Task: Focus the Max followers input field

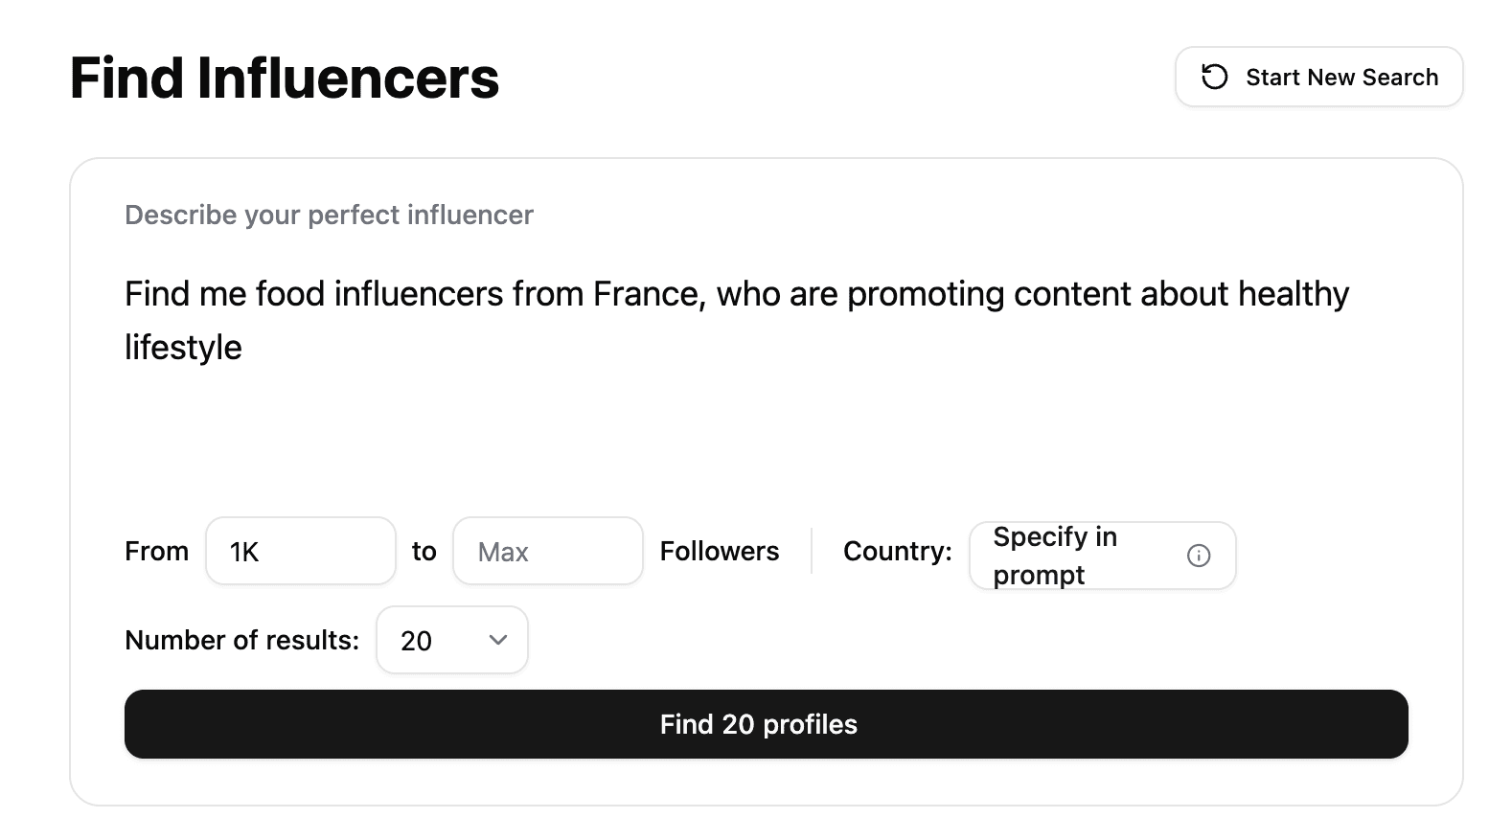Action: click(547, 552)
